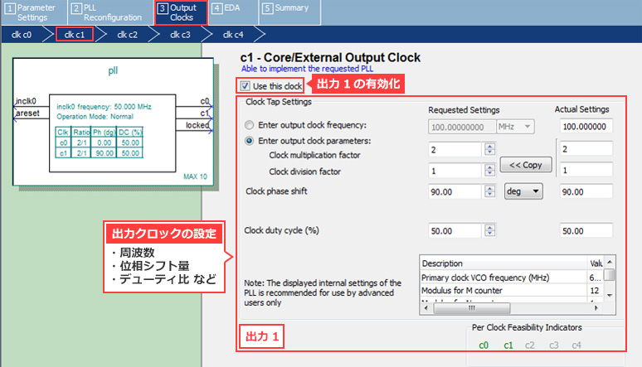Click the << Copy button
The height and width of the screenshot is (367, 642).
(x=525, y=165)
